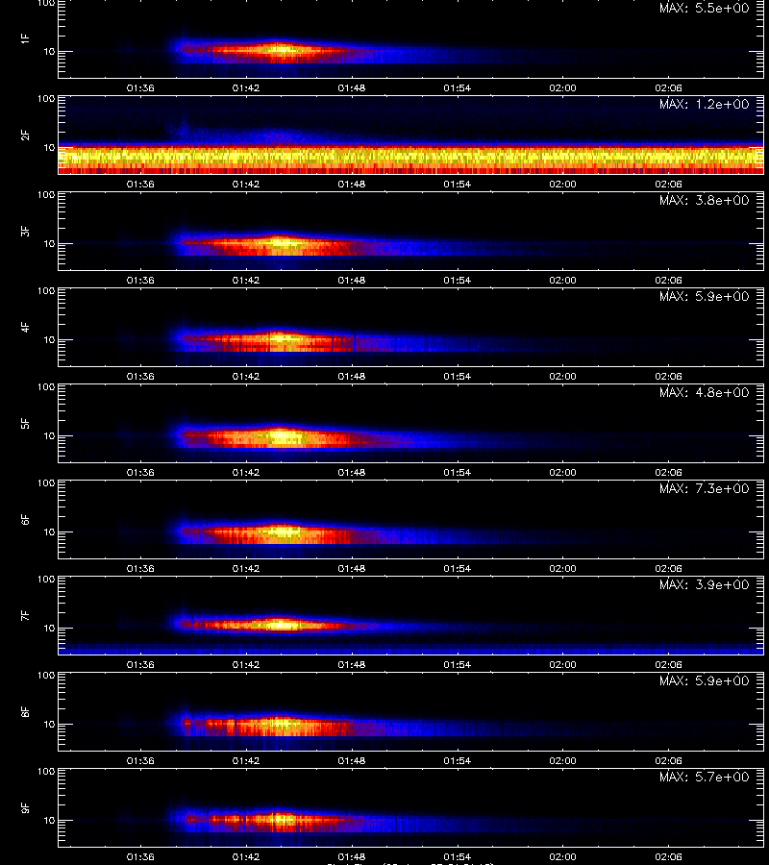Click the 01:36 time label below the 7F panel
The image size is (769, 865).
pos(140,665)
